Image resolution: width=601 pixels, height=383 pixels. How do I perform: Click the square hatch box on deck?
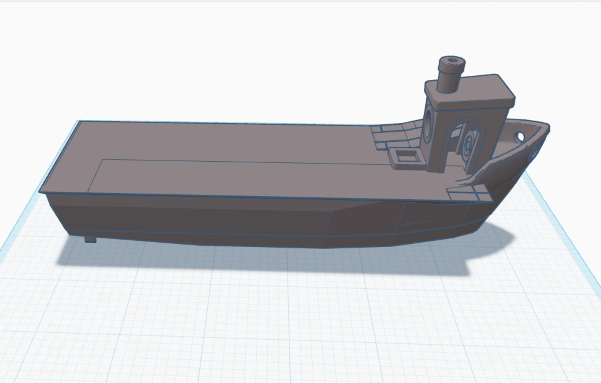(408, 158)
